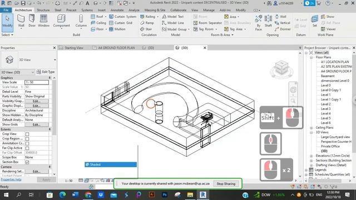Toggle the Annotation Crop checkbox
This screenshot has height=200, width=356.
27,143
